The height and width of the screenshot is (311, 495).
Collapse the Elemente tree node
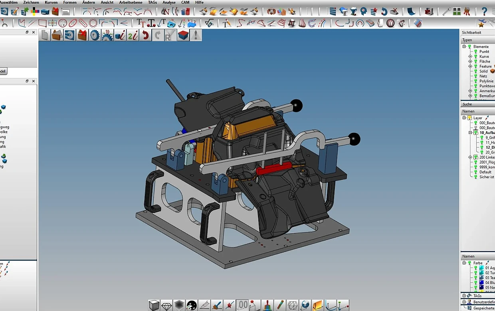click(464, 47)
